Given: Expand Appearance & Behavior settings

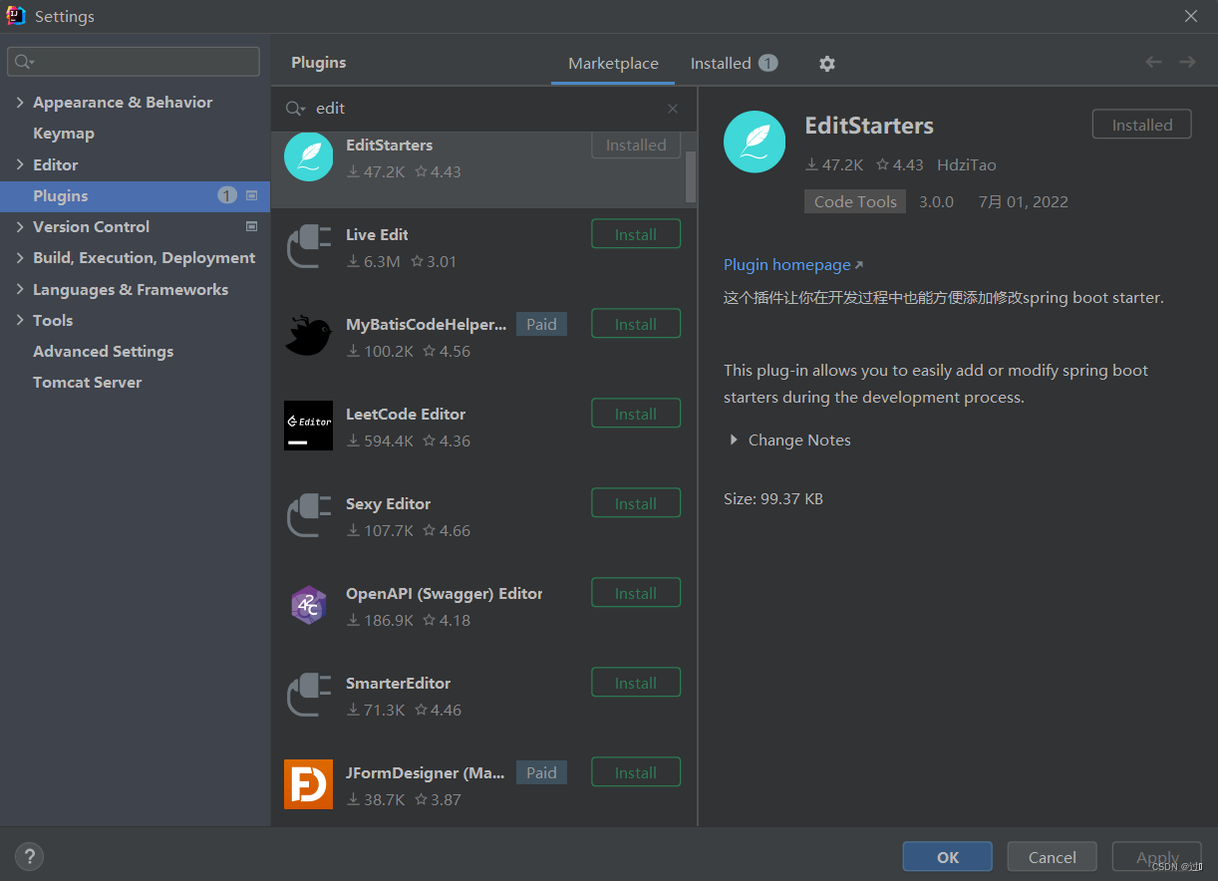Looking at the screenshot, I should tap(20, 102).
